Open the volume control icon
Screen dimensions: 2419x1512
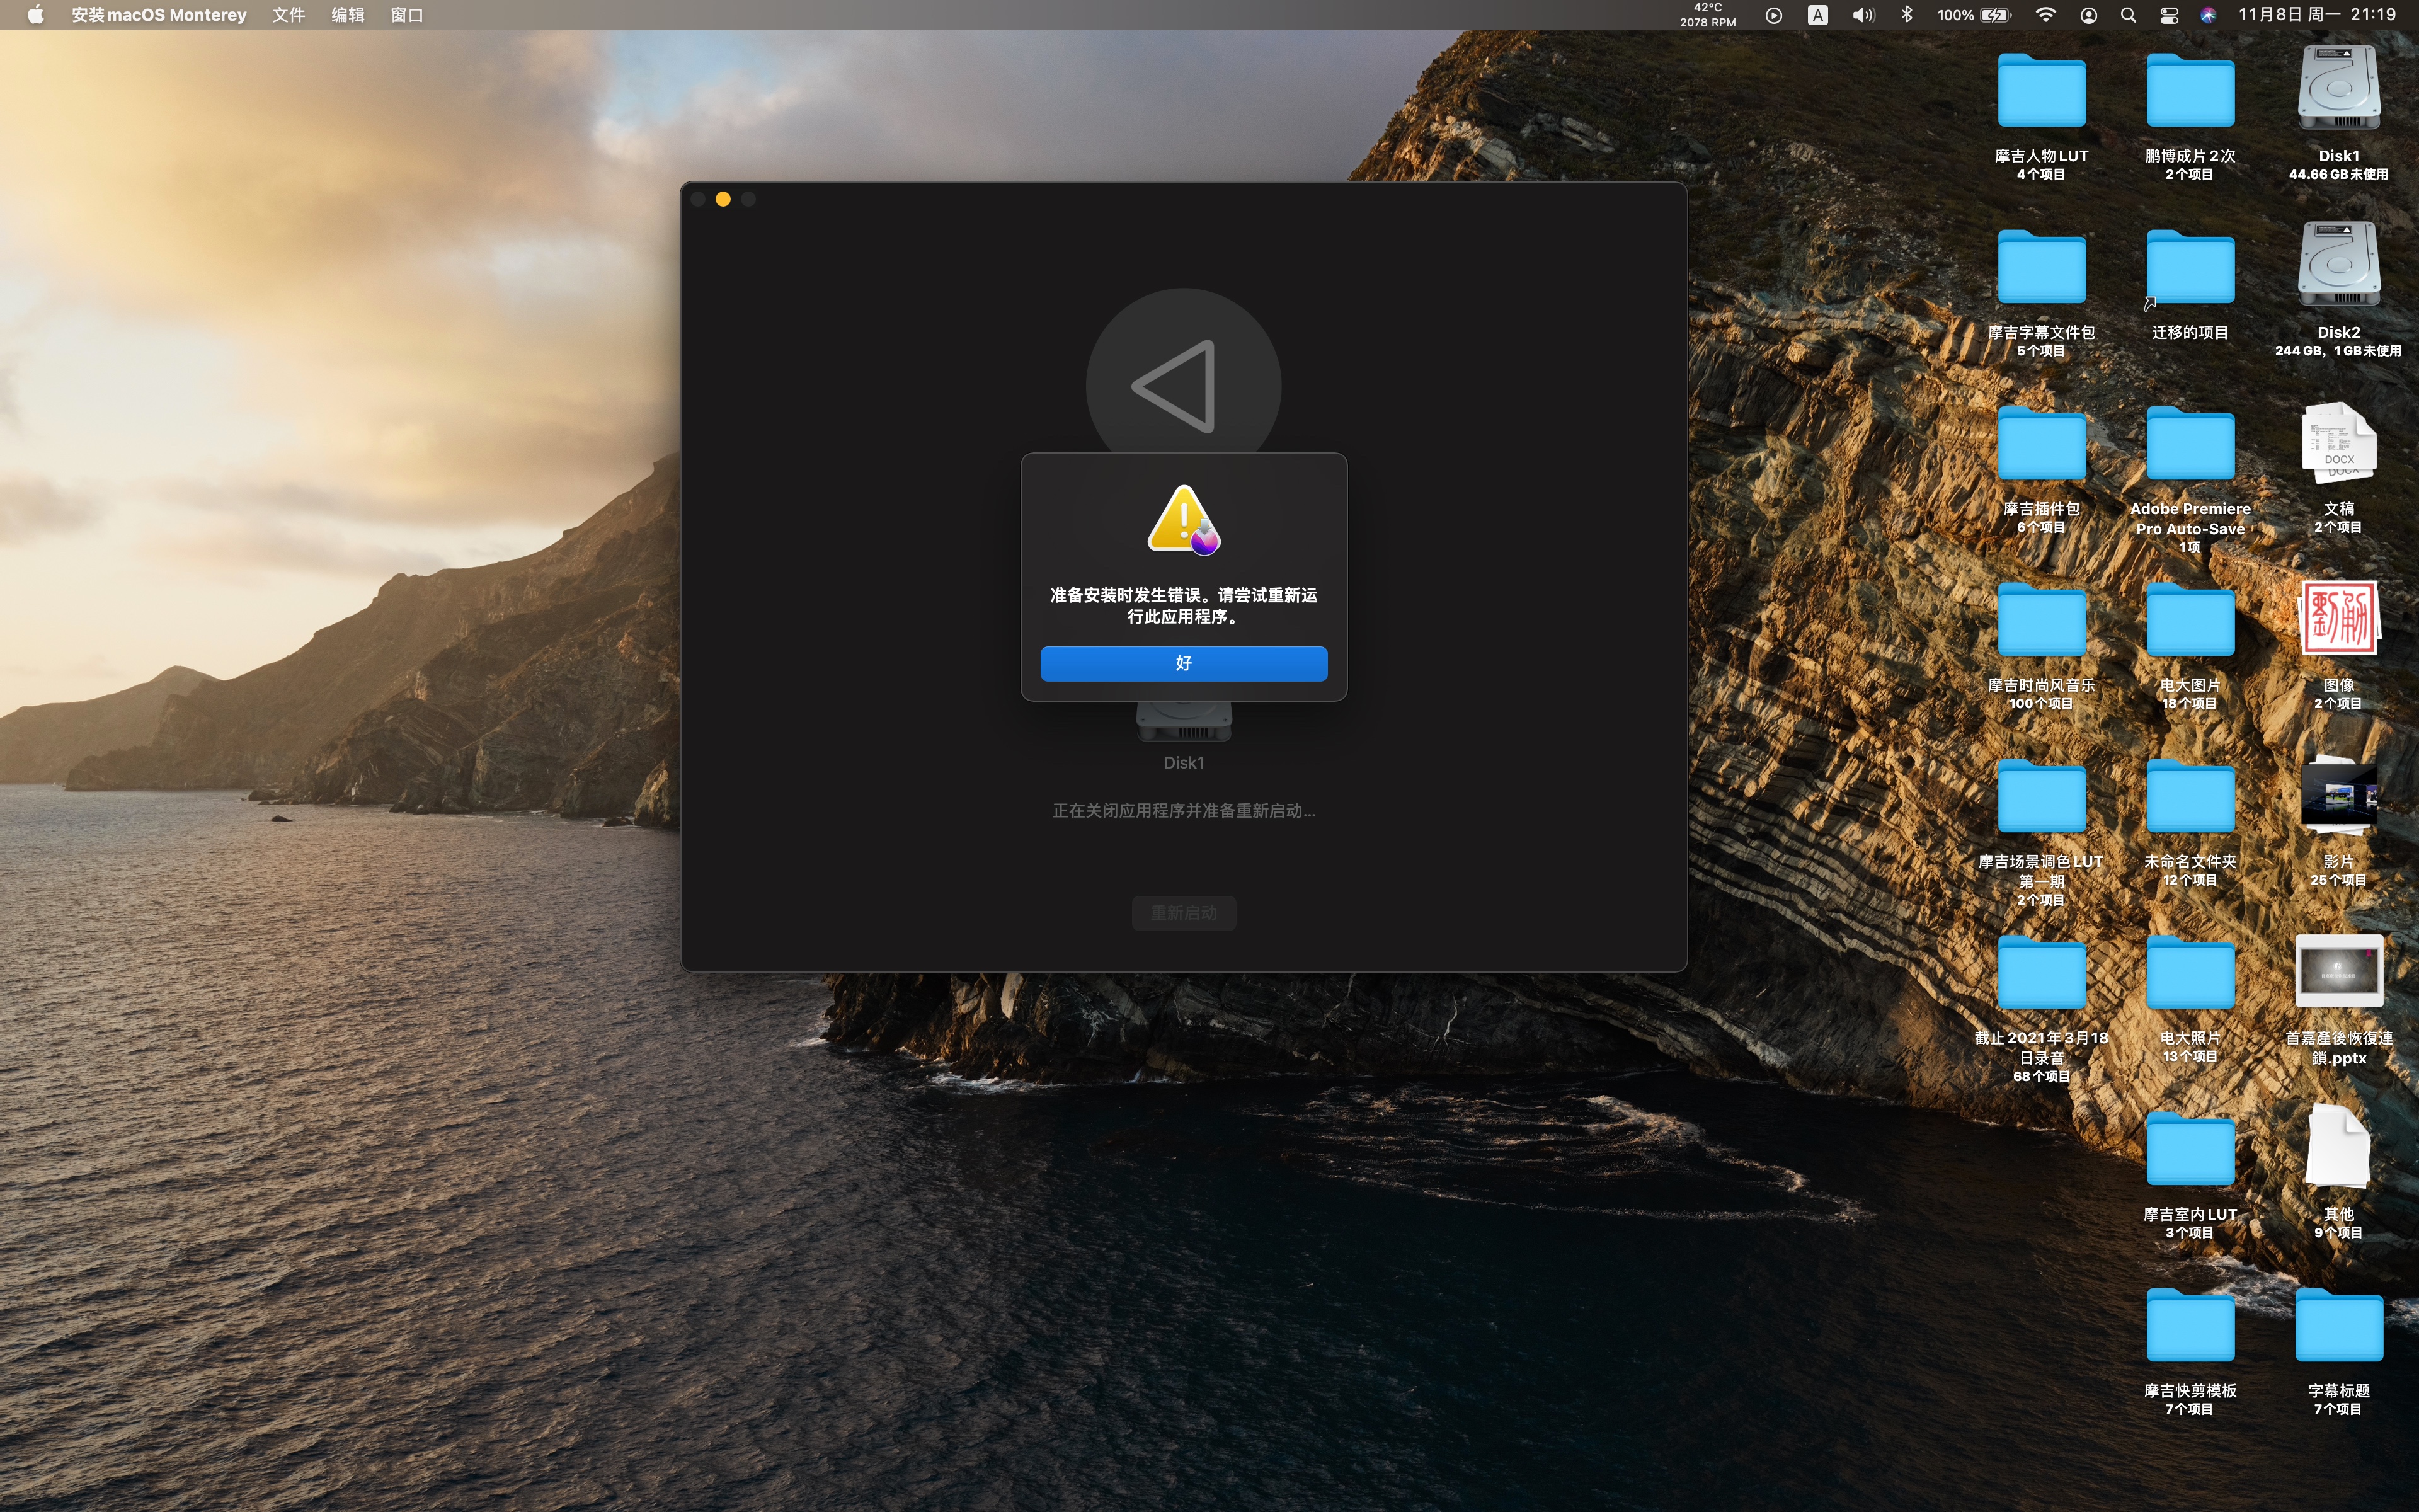click(1862, 15)
